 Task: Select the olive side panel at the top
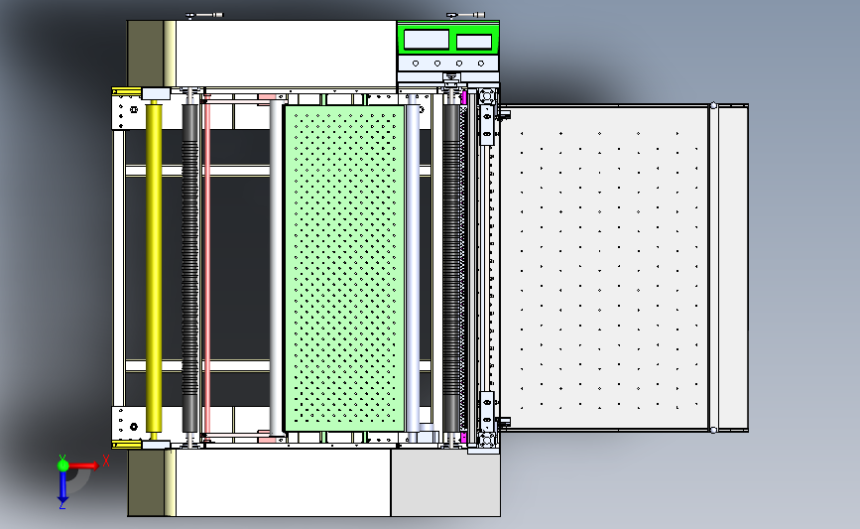[x=146, y=54]
